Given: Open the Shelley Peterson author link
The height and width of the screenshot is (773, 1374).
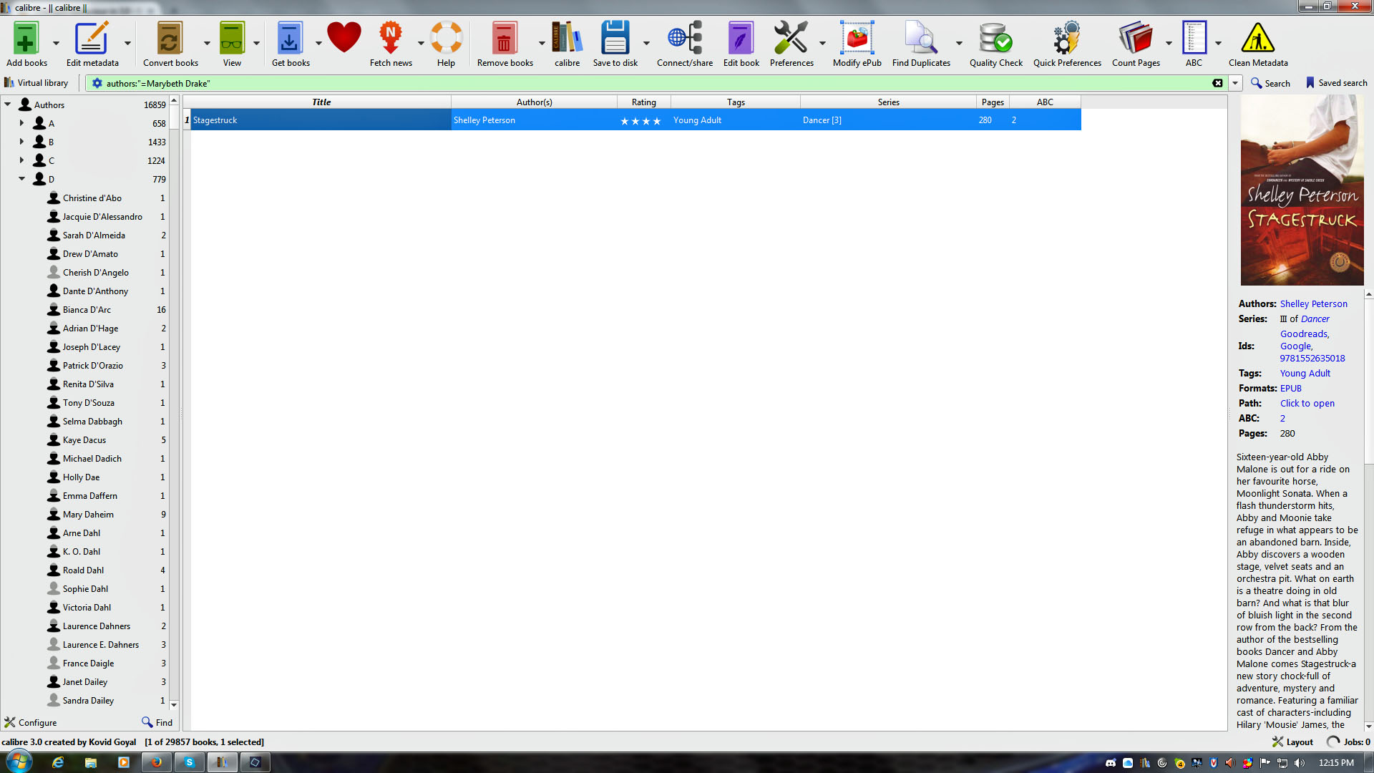Looking at the screenshot, I should pyautogui.click(x=1313, y=304).
